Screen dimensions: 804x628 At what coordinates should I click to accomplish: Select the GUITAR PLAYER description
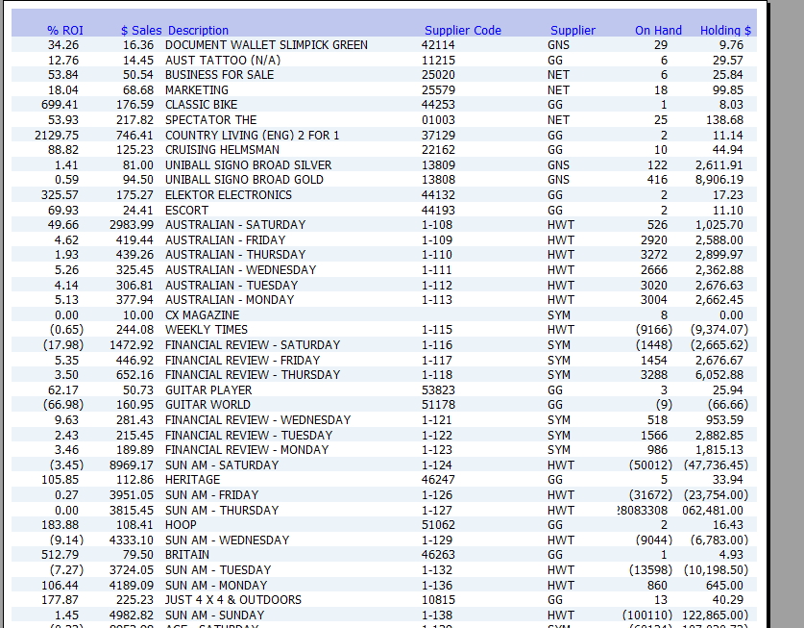208,389
